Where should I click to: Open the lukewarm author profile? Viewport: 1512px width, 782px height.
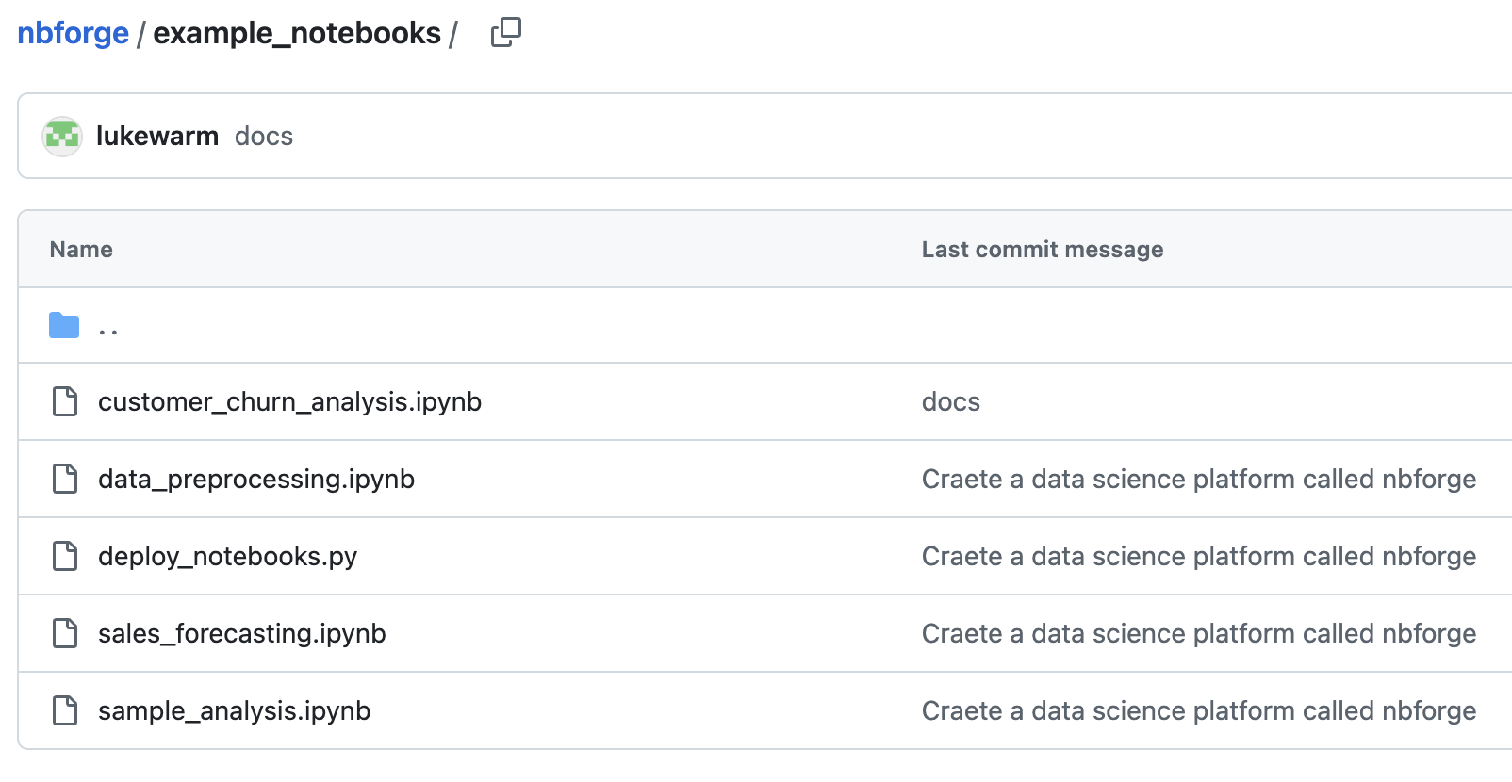pos(157,136)
